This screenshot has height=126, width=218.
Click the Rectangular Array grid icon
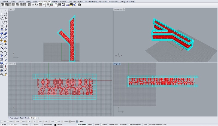(2, 67)
